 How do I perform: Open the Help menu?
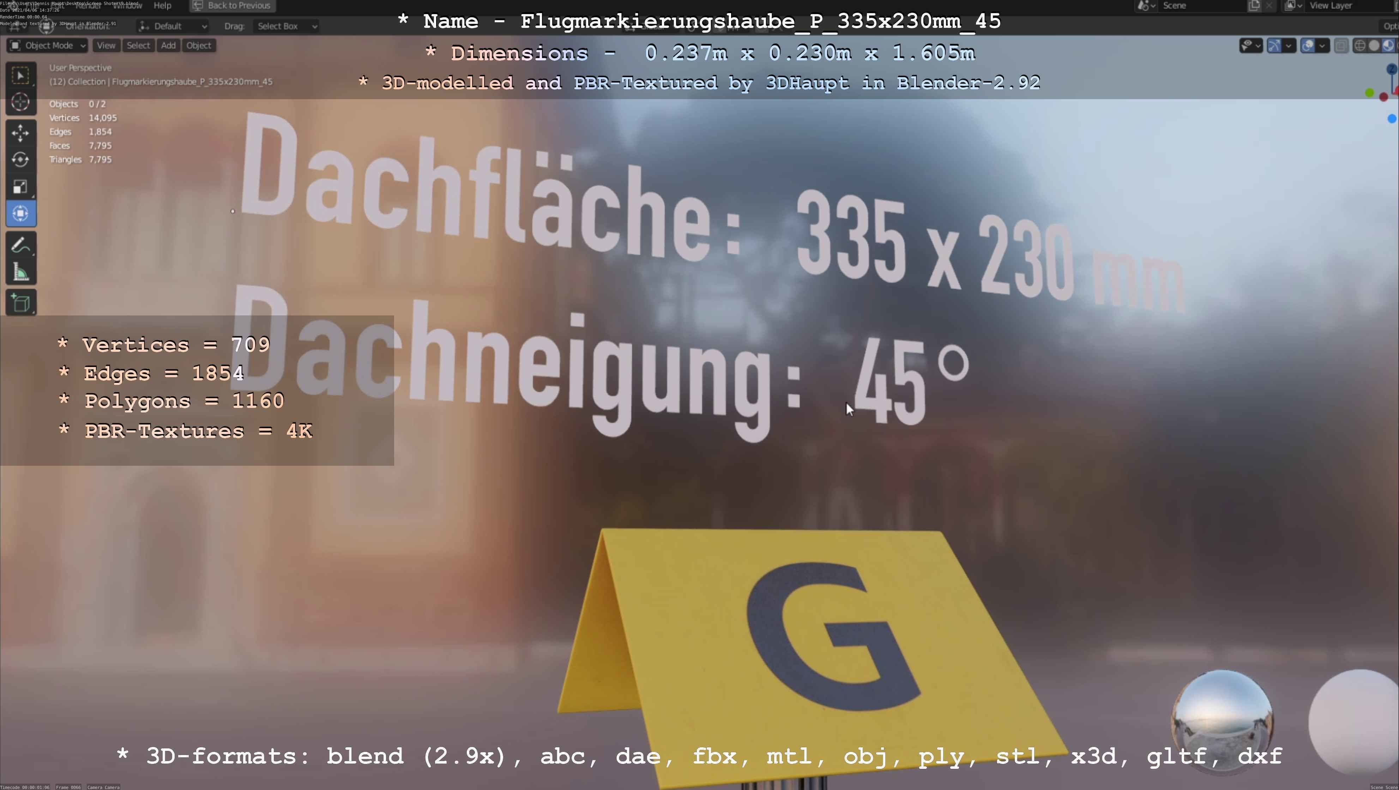pyautogui.click(x=162, y=5)
